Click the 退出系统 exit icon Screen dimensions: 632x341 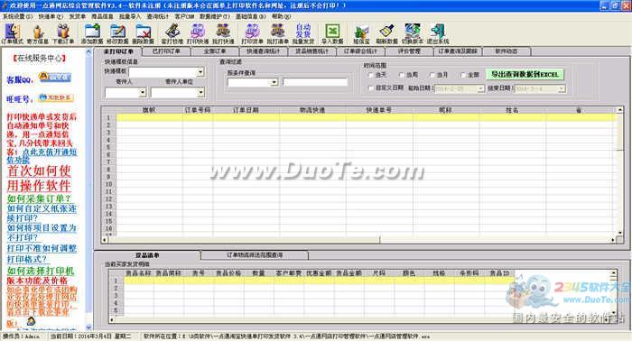438,33
